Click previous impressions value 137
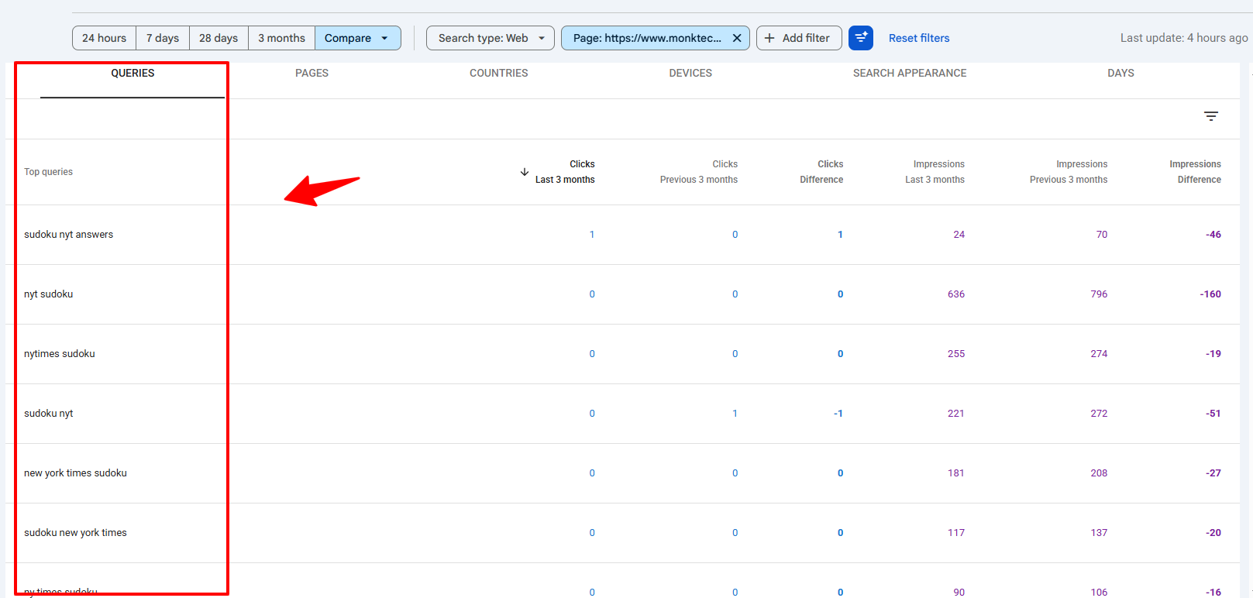 pos(1099,533)
